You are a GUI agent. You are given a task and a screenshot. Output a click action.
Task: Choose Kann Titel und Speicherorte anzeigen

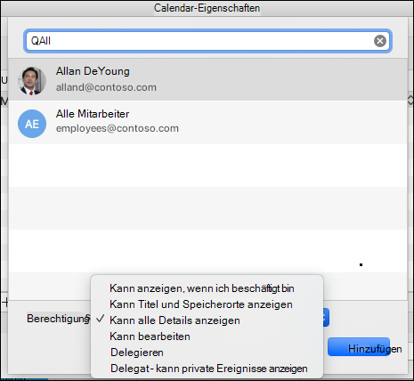click(201, 304)
